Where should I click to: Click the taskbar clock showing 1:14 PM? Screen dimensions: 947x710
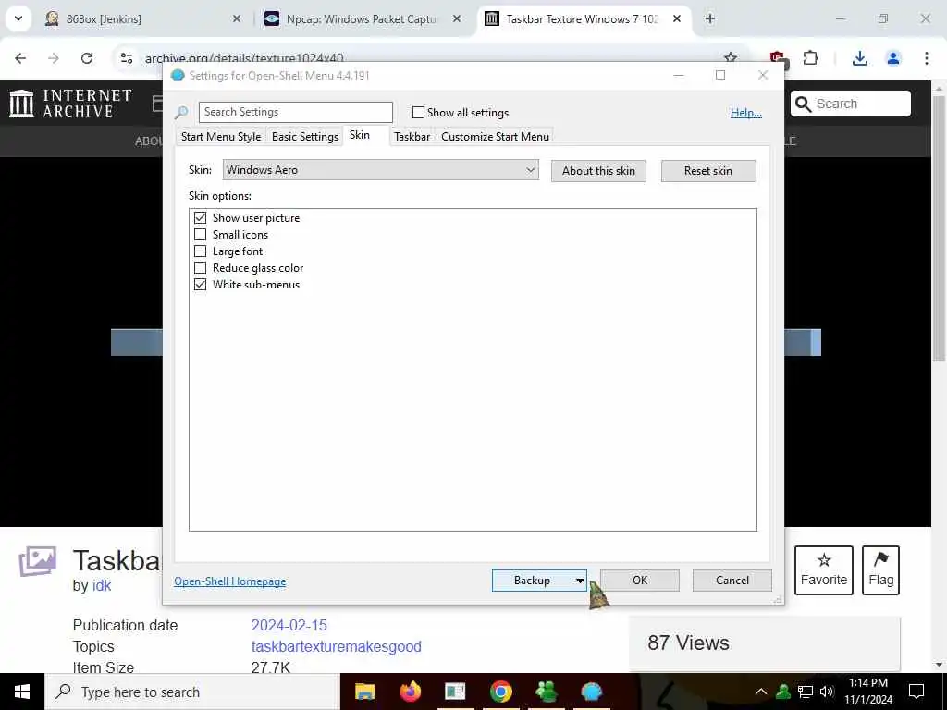867,692
